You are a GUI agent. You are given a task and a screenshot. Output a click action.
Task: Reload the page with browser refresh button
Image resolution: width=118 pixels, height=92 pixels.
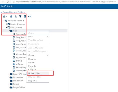(8, 1)
